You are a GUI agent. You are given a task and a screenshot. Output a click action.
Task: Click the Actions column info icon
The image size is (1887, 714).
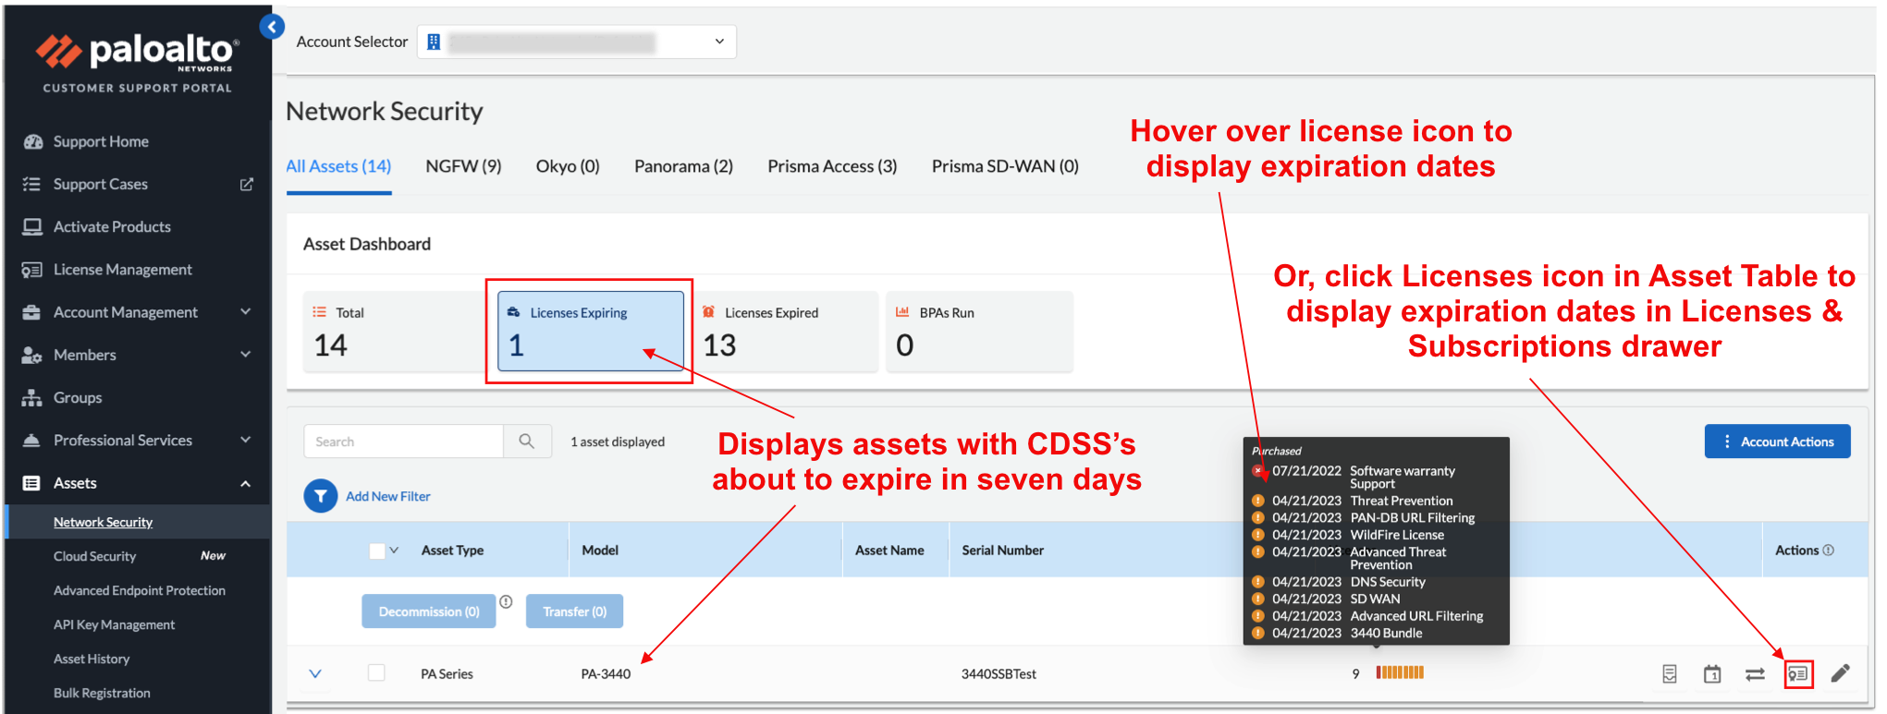[x=1828, y=550]
